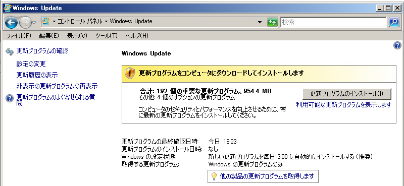The width and height of the screenshot is (404, 186).
Task: Click the Windows Update icon in address bar
Action: click(45, 21)
